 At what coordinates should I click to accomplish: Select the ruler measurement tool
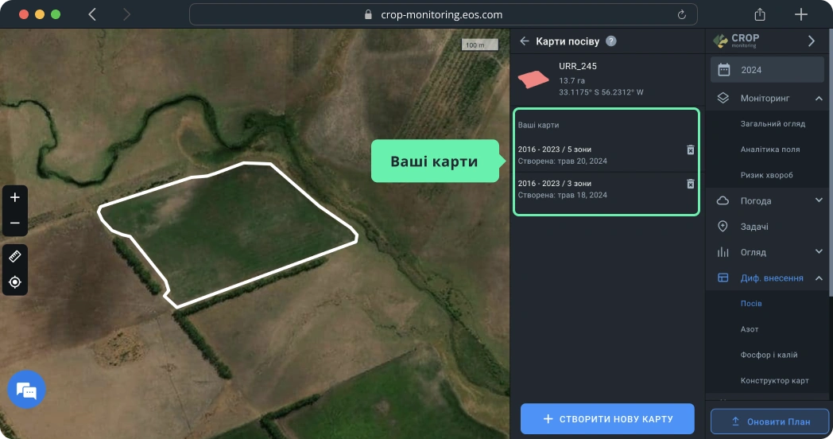coord(14,256)
